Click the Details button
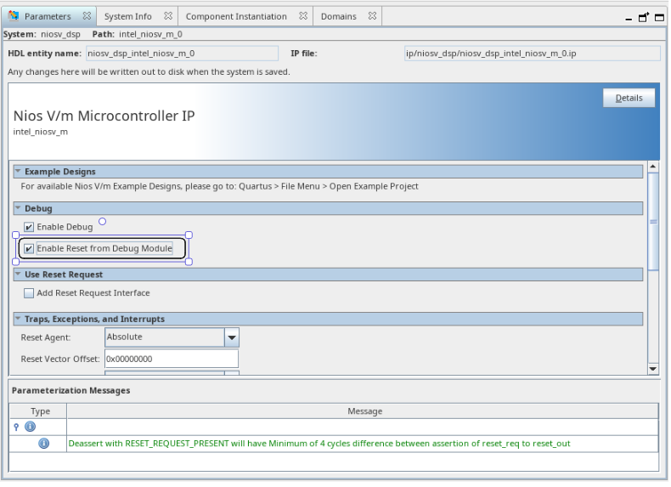This screenshot has height=487, width=671. [630, 98]
